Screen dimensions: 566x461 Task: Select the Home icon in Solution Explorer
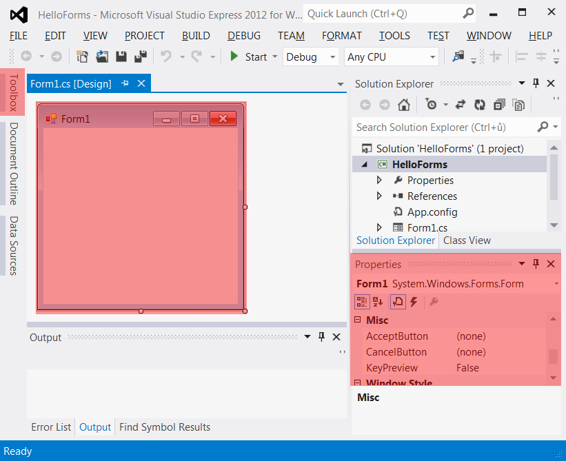tap(404, 105)
